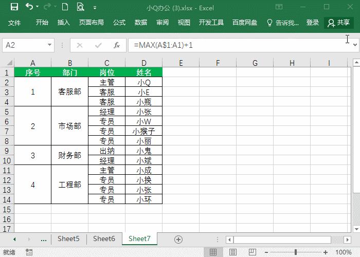
Task: Open the 文件 menu
Action: [14, 23]
